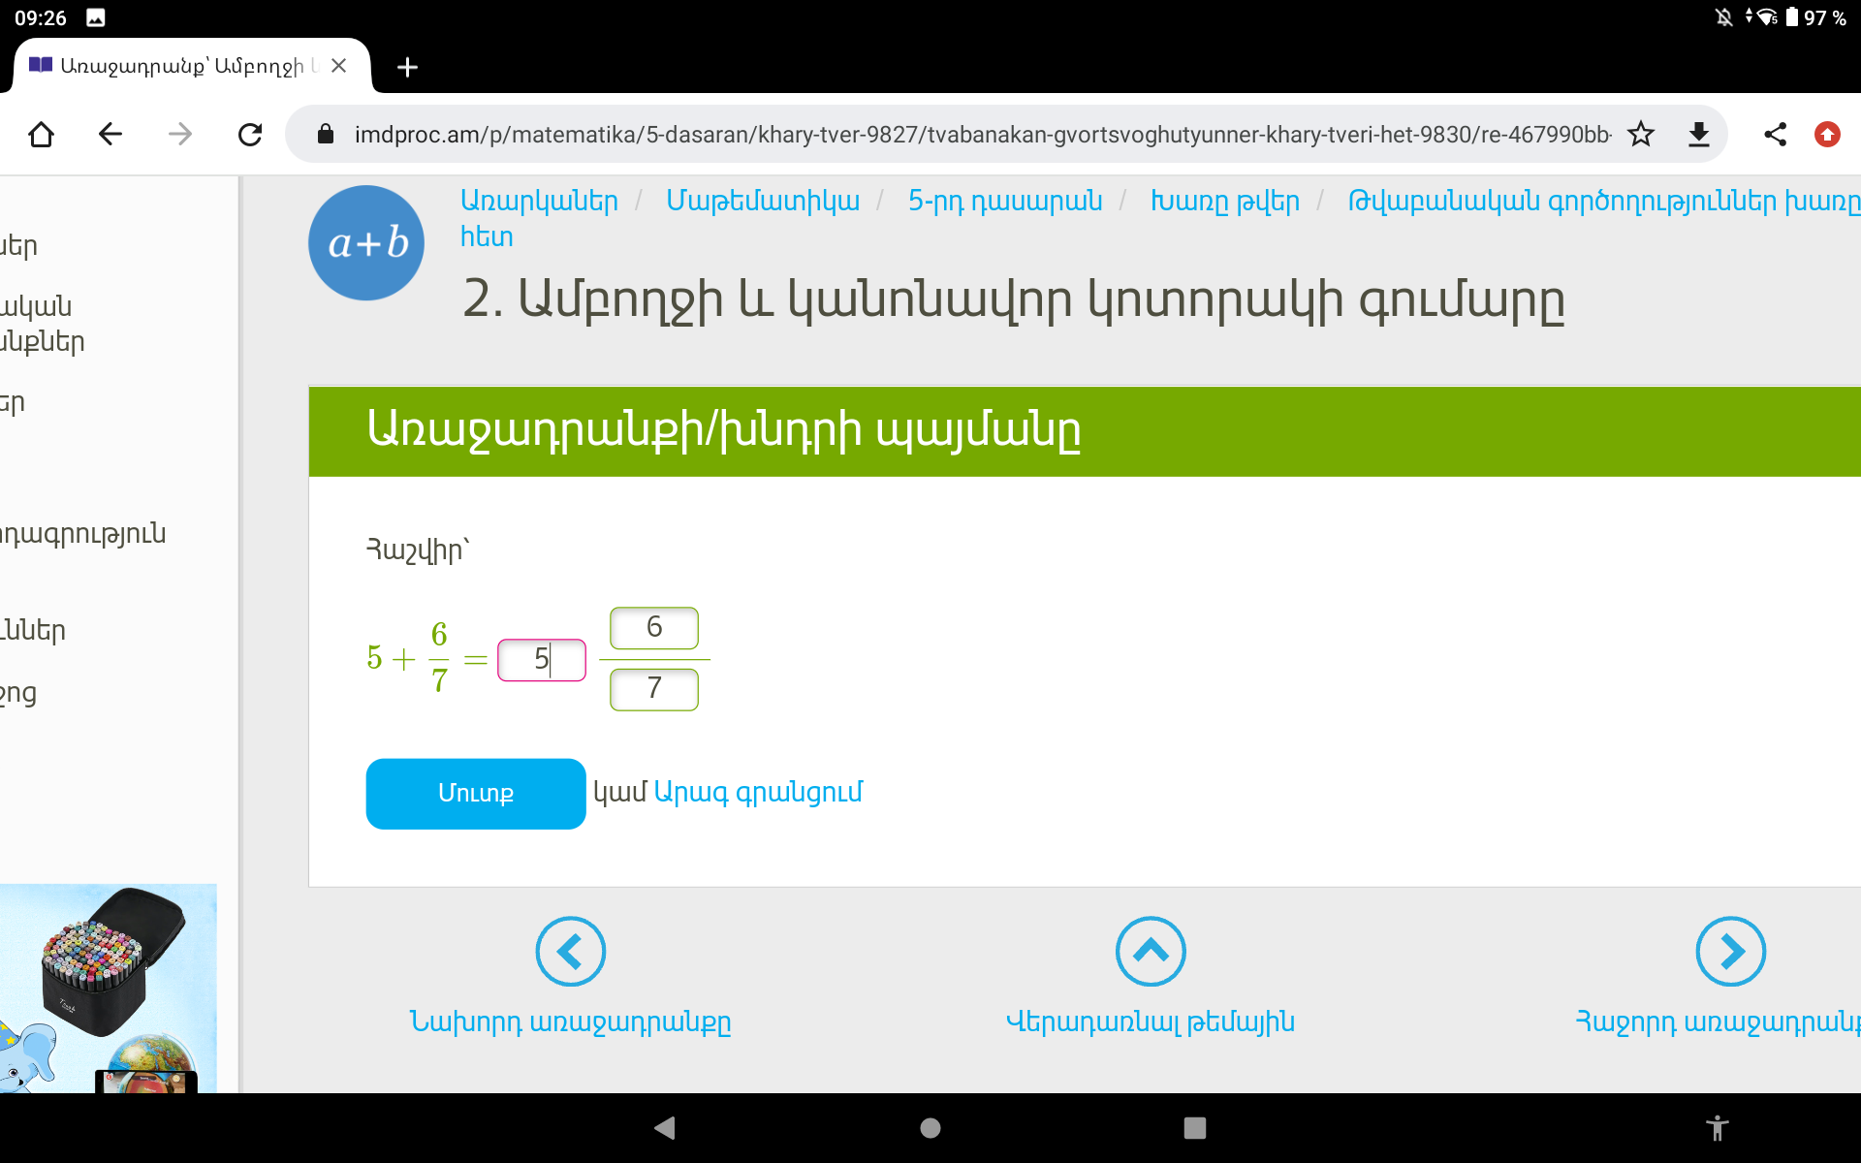Image resolution: width=1861 pixels, height=1163 pixels.
Task: Click return to topic up-arrow circle
Action: coord(1151,951)
